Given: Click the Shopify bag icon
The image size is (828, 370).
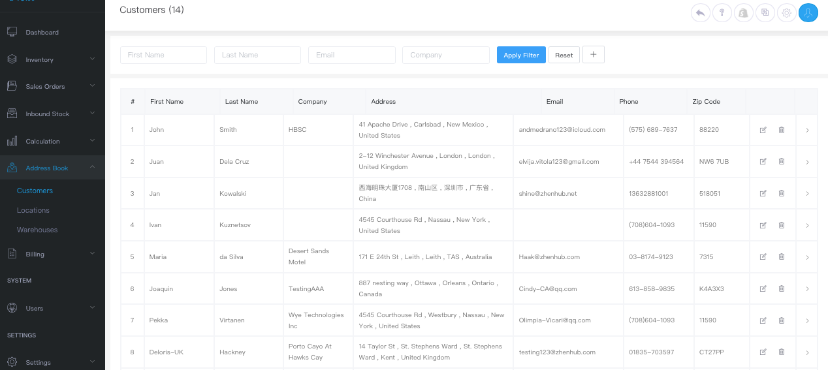Looking at the screenshot, I should (x=743, y=12).
